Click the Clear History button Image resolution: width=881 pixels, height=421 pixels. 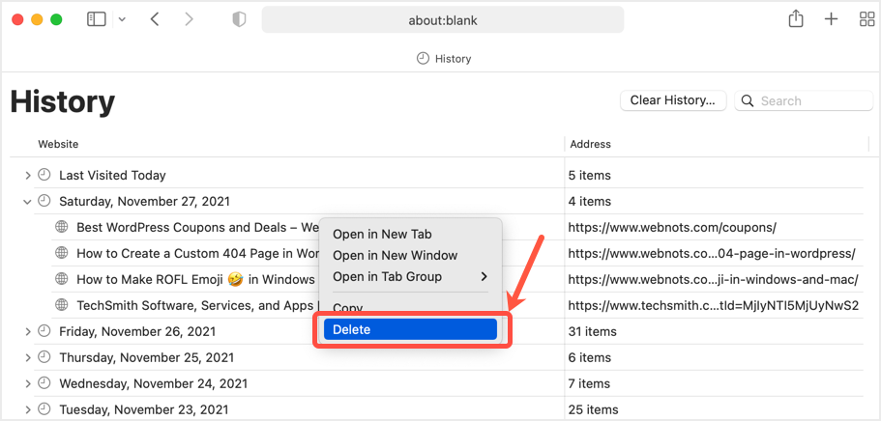point(672,100)
